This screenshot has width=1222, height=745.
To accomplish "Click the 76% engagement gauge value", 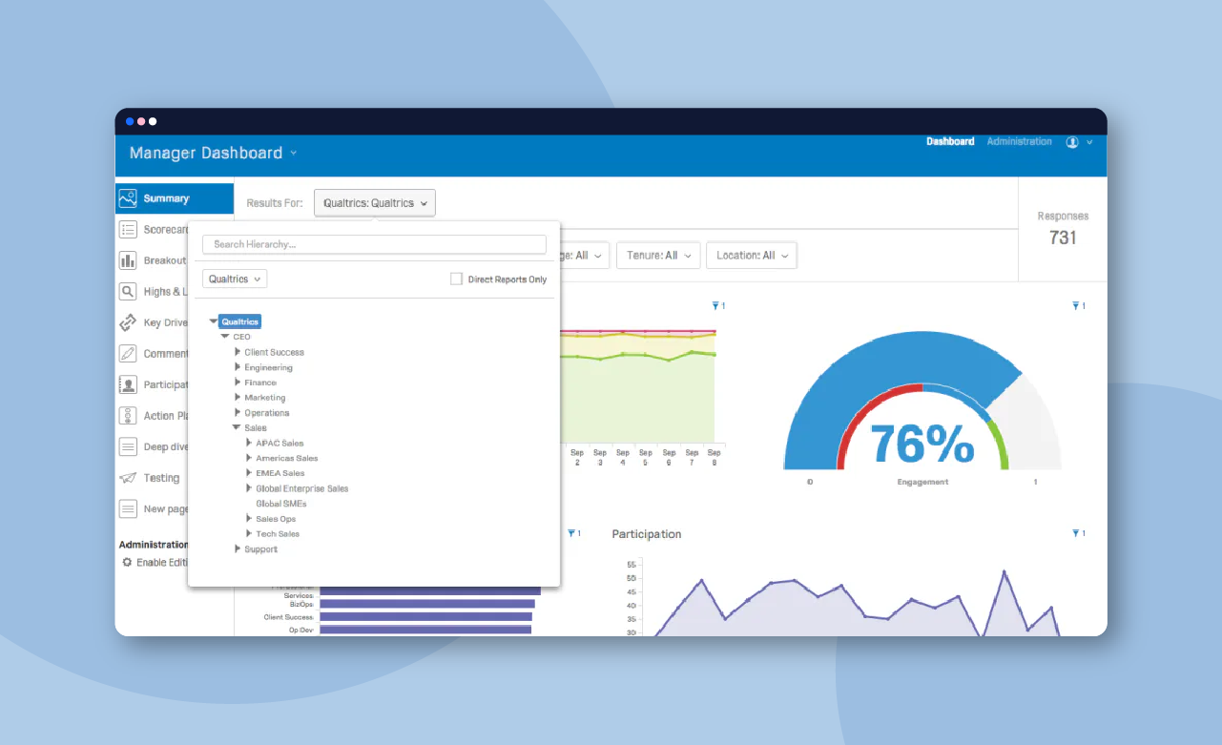I will (922, 444).
